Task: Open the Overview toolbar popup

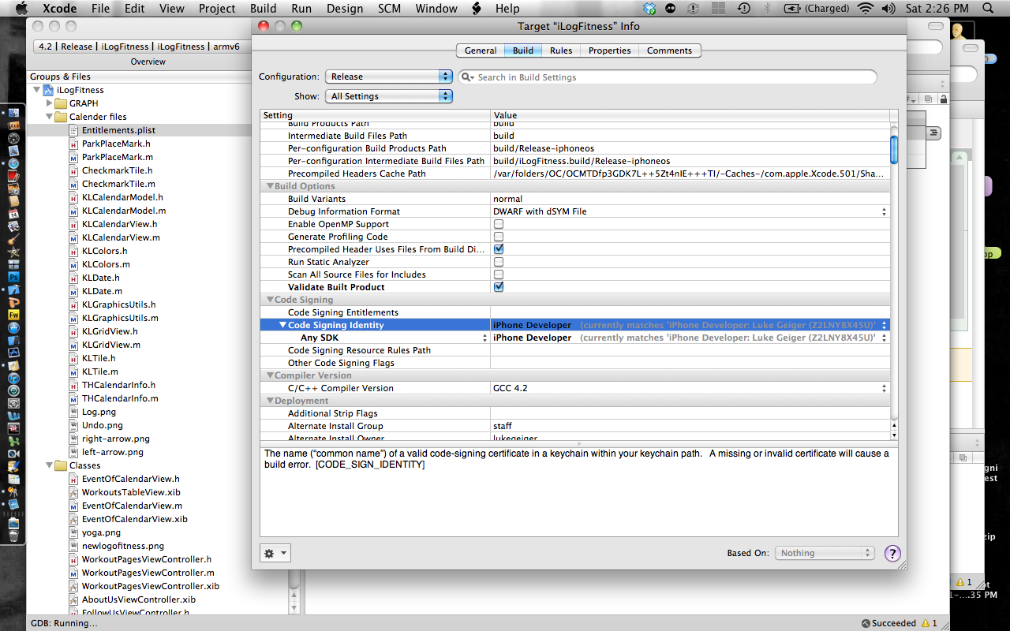Action: [142, 47]
